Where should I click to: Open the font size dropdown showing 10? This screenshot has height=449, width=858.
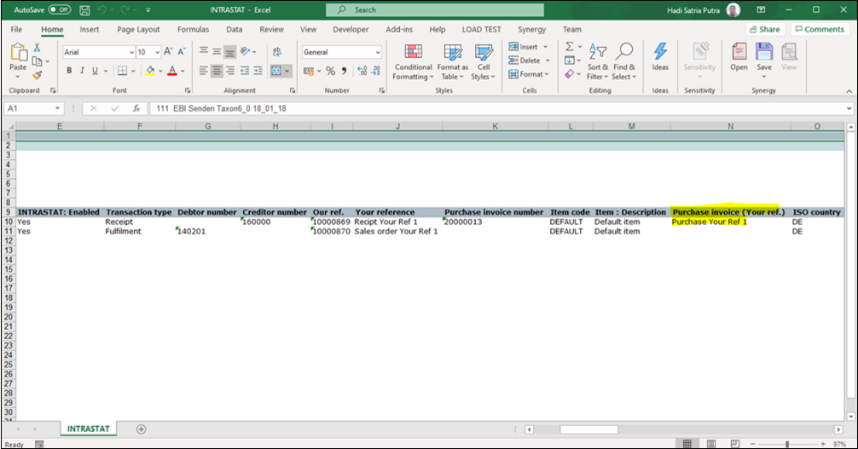pyautogui.click(x=158, y=52)
